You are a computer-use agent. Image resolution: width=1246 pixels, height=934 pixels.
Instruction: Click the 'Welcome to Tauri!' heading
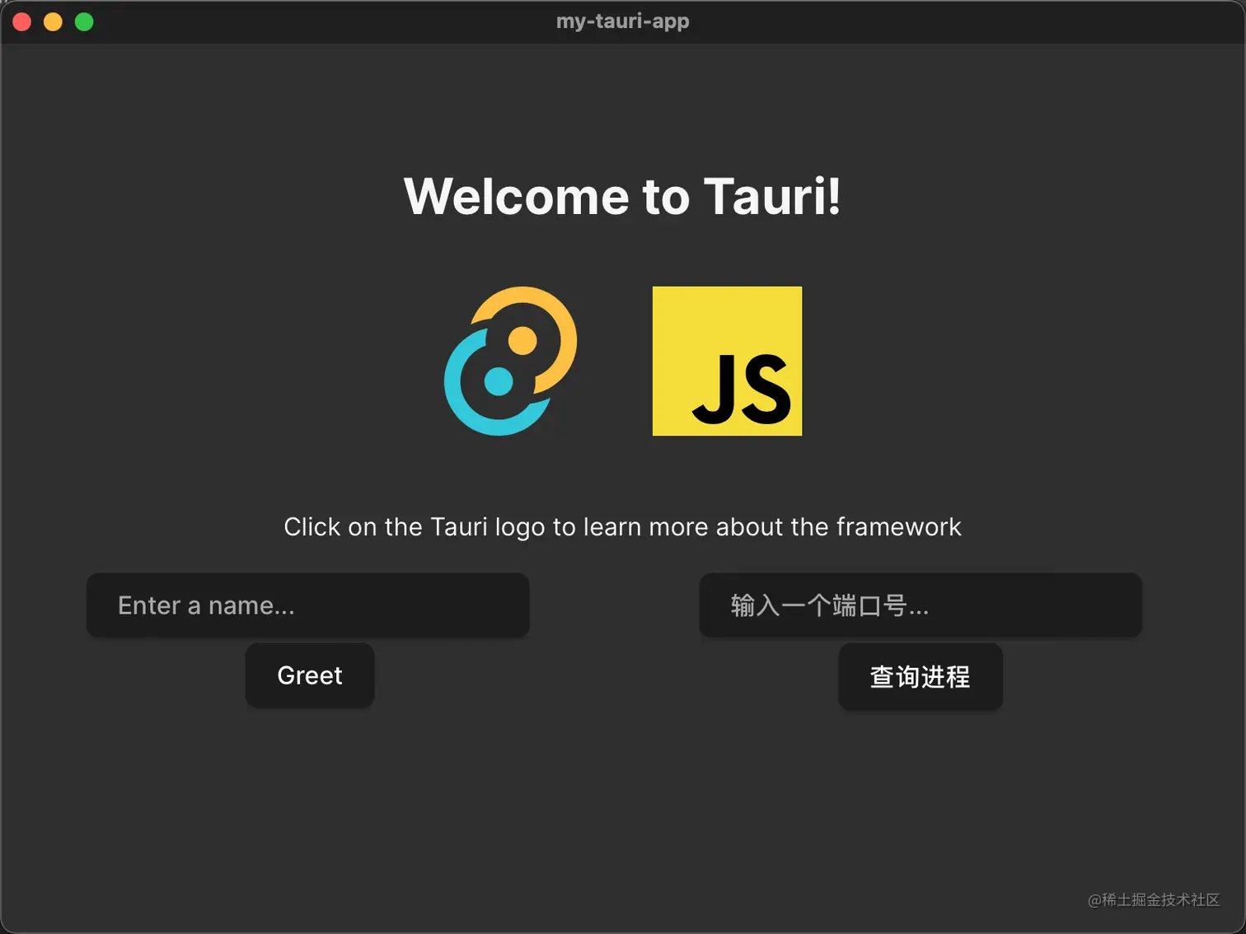click(x=623, y=197)
